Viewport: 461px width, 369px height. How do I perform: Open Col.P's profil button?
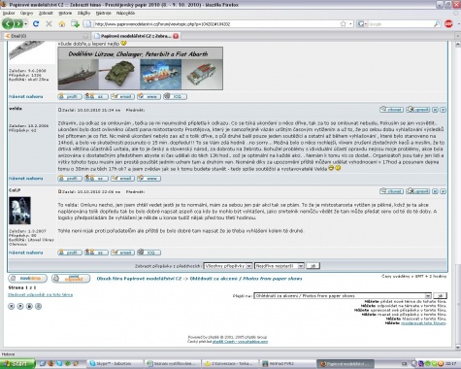[70, 252]
